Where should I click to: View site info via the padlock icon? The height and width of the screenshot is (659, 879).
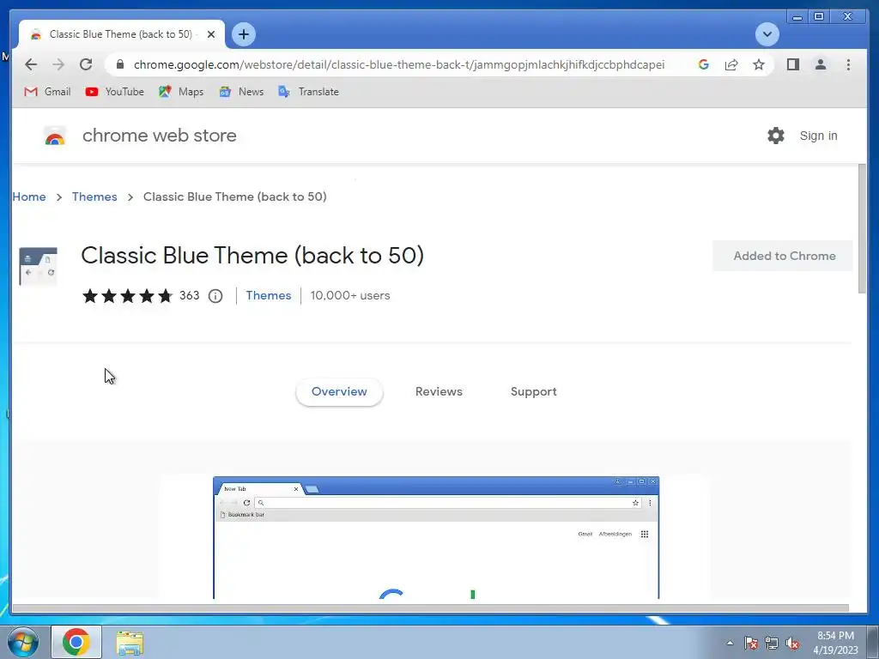[x=120, y=64]
